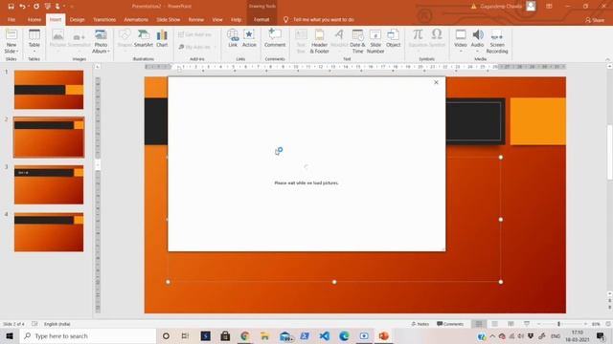Zoom in with the plus button

(585, 324)
